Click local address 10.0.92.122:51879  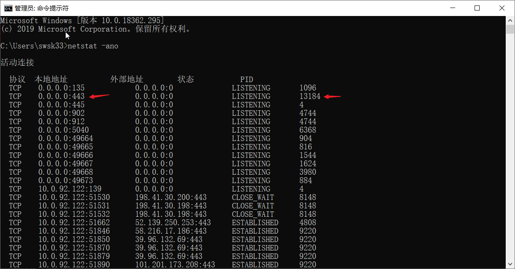pos(74,256)
